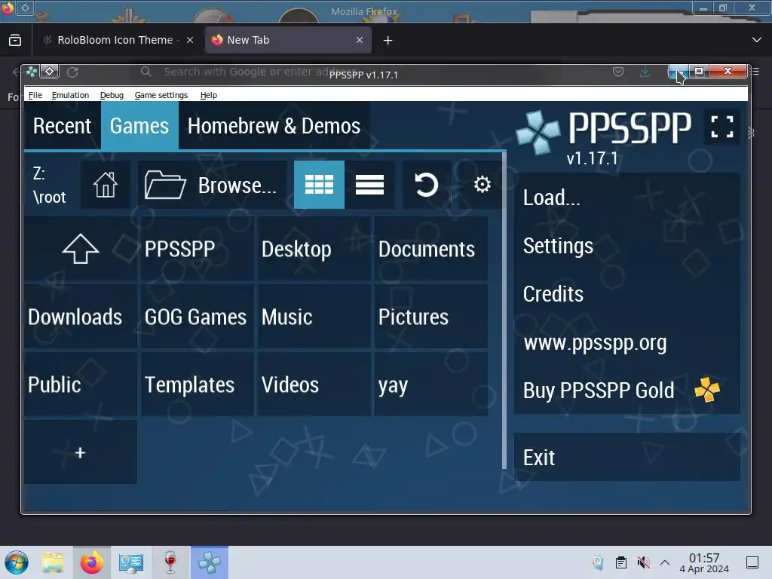This screenshot has width=772, height=579.
Task: Open the GOG Games folder
Action: tap(198, 317)
